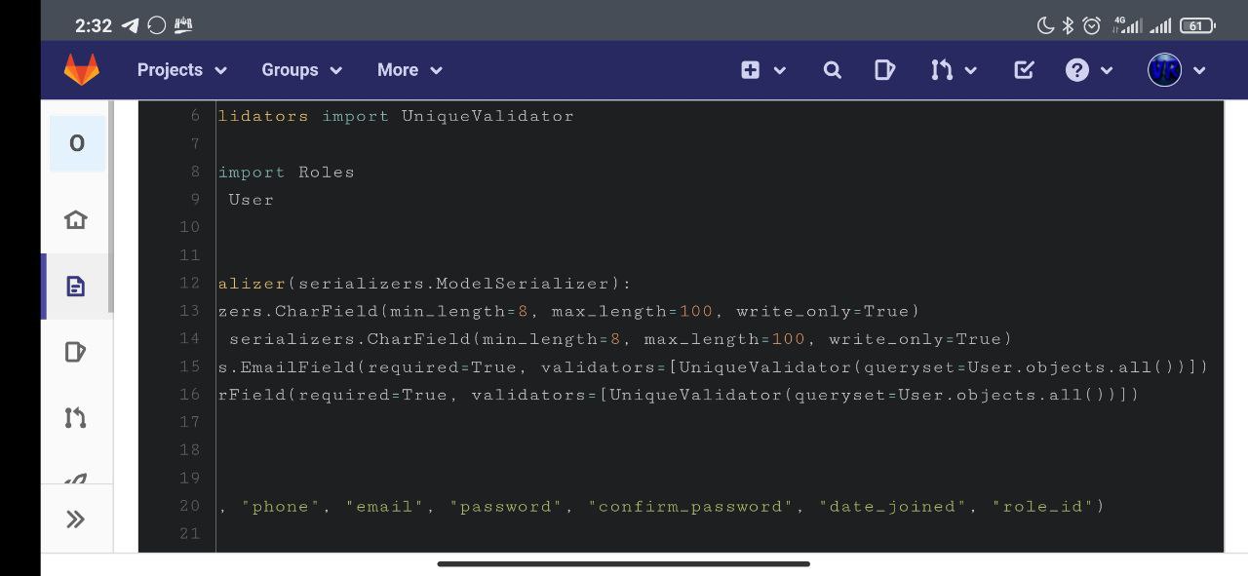Expand the Help dropdown chevron
The height and width of the screenshot is (576, 1248).
click(x=1107, y=70)
